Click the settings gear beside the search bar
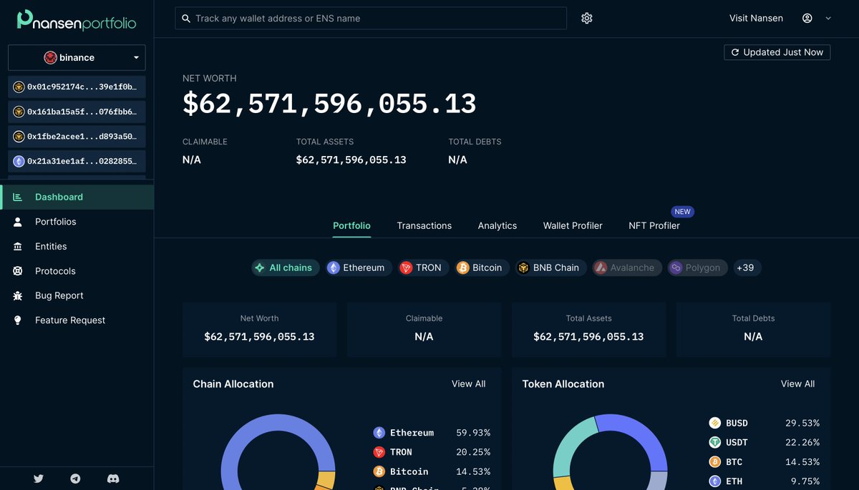Image resolution: width=859 pixels, height=490 pixels. tap(587, 18)
